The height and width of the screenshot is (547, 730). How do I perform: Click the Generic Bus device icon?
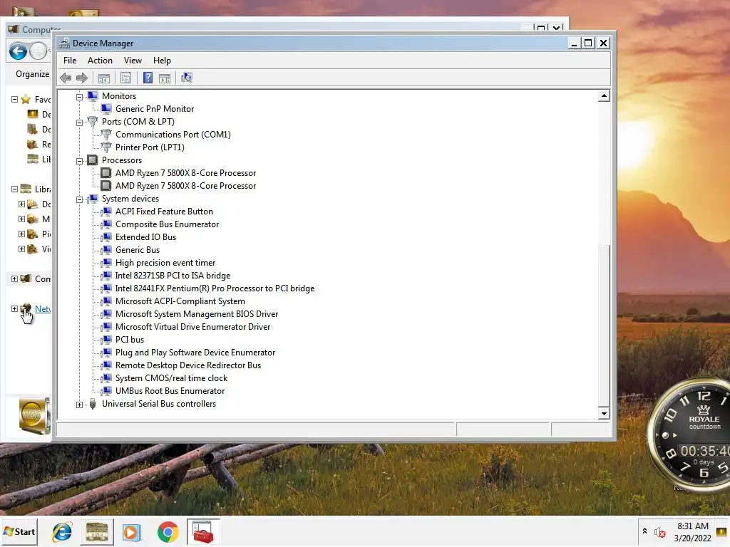106,250
